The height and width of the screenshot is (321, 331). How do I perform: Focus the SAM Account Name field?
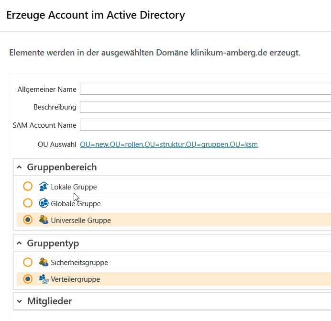[205, 125]
